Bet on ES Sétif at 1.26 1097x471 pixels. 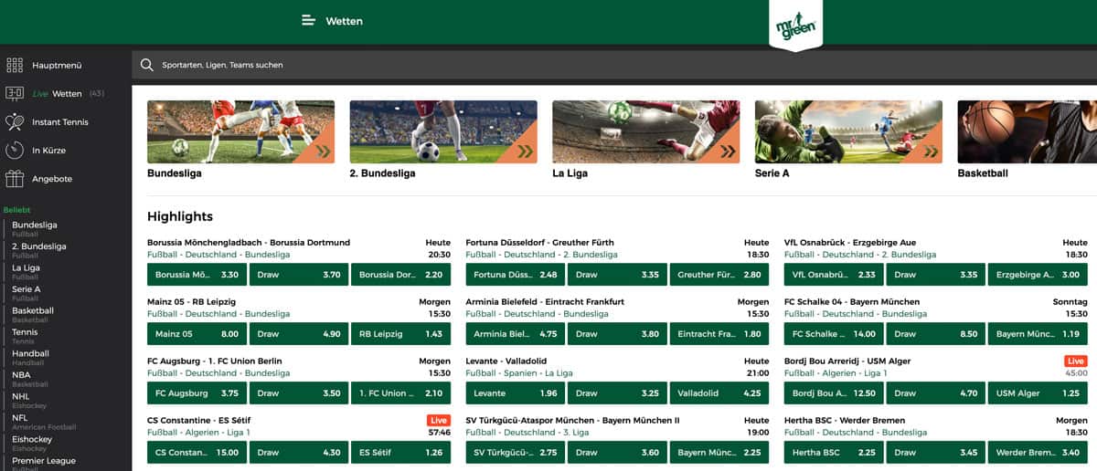pos(400,452)
